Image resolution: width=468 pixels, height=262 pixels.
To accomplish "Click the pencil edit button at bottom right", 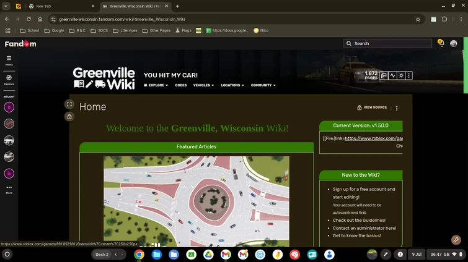I will [x=456, y=240].
